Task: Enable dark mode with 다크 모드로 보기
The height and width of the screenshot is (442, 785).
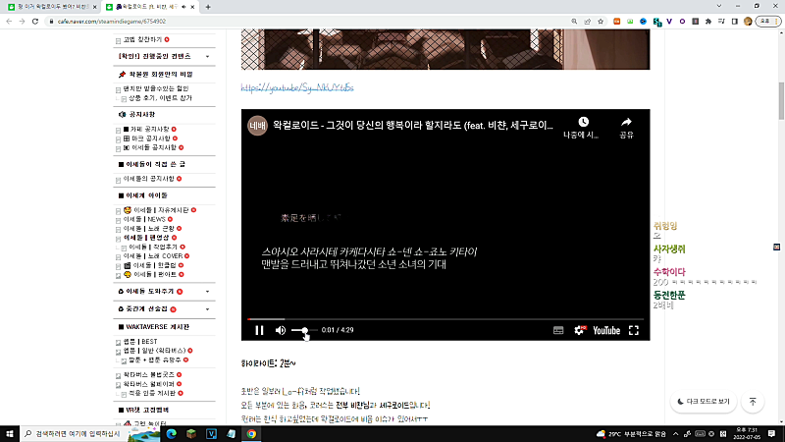Action: [x=704, y=402]
